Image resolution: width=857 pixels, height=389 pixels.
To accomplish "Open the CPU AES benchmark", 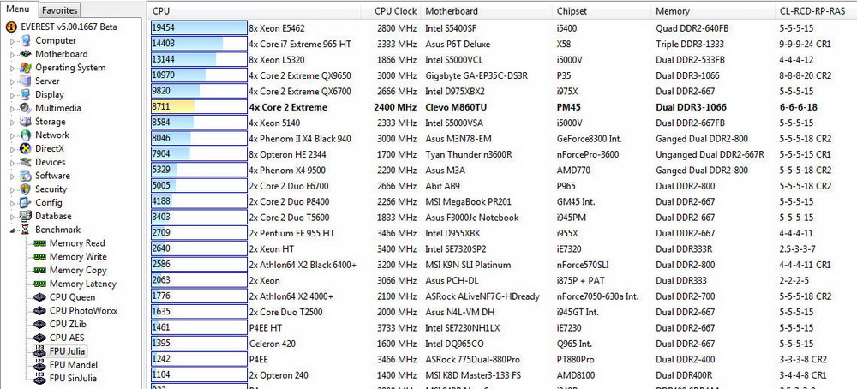I will (x=68, y=338).
